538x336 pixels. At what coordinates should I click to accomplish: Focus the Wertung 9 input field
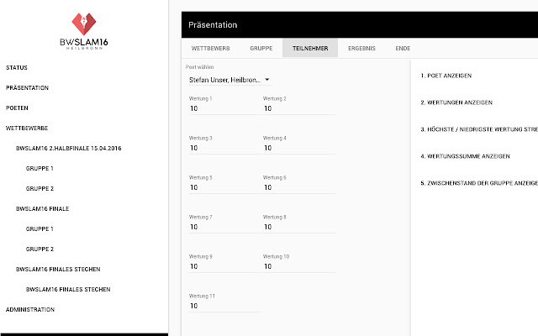click(225, 266)
